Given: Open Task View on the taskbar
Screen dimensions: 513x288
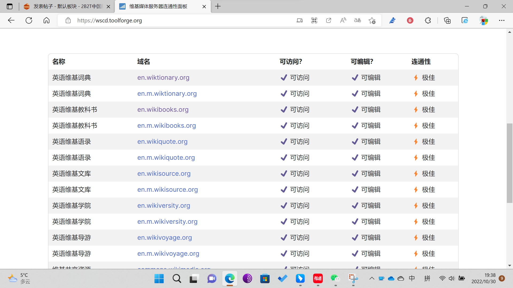Looking at the screenshot, I should (x=194, y=279).
